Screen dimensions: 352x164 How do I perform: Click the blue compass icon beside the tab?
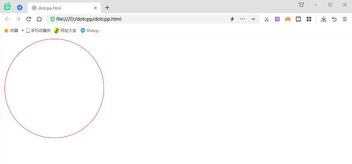(20, 8)
